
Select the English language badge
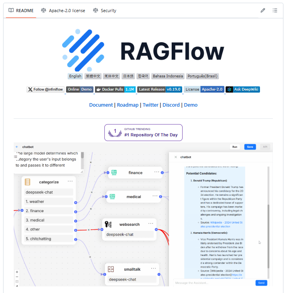[75, 76]
